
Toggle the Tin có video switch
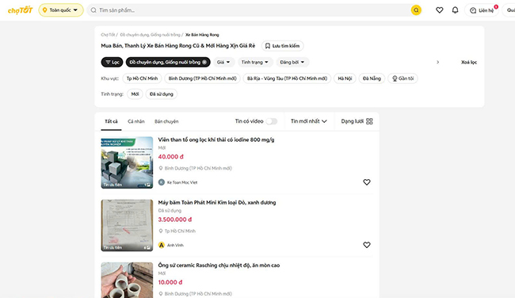point(271,121)
